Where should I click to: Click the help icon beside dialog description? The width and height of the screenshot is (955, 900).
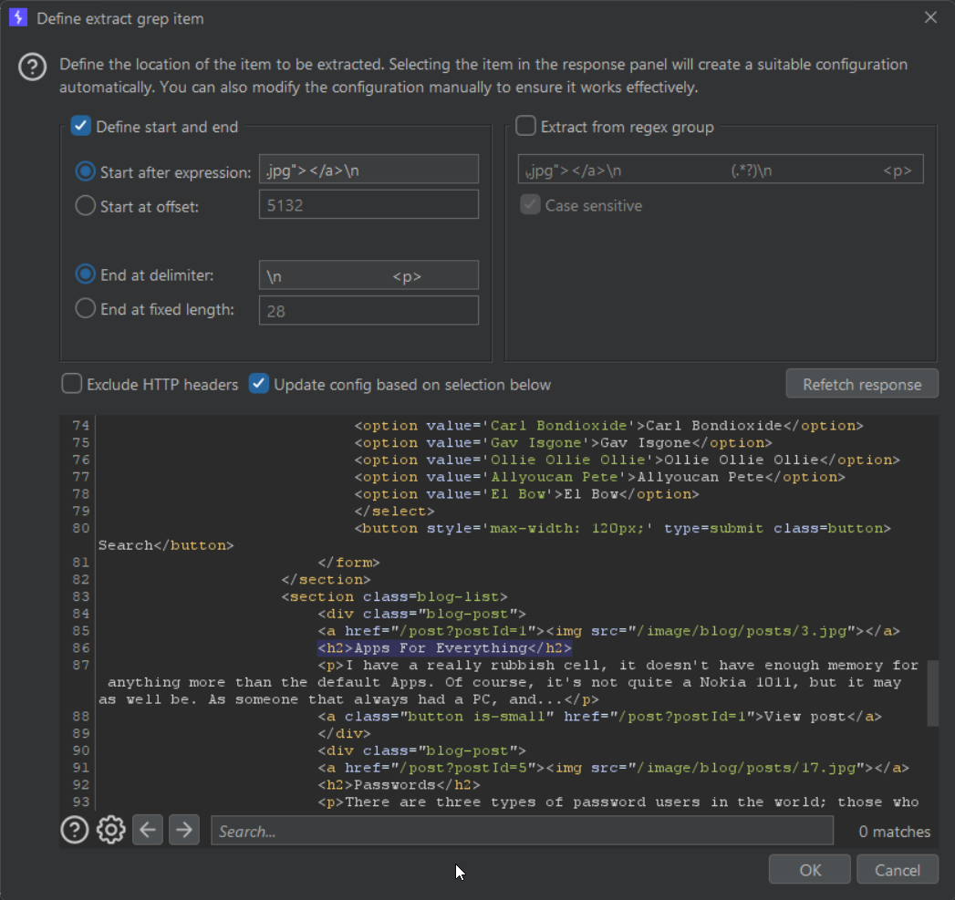(x=32, y=67)
